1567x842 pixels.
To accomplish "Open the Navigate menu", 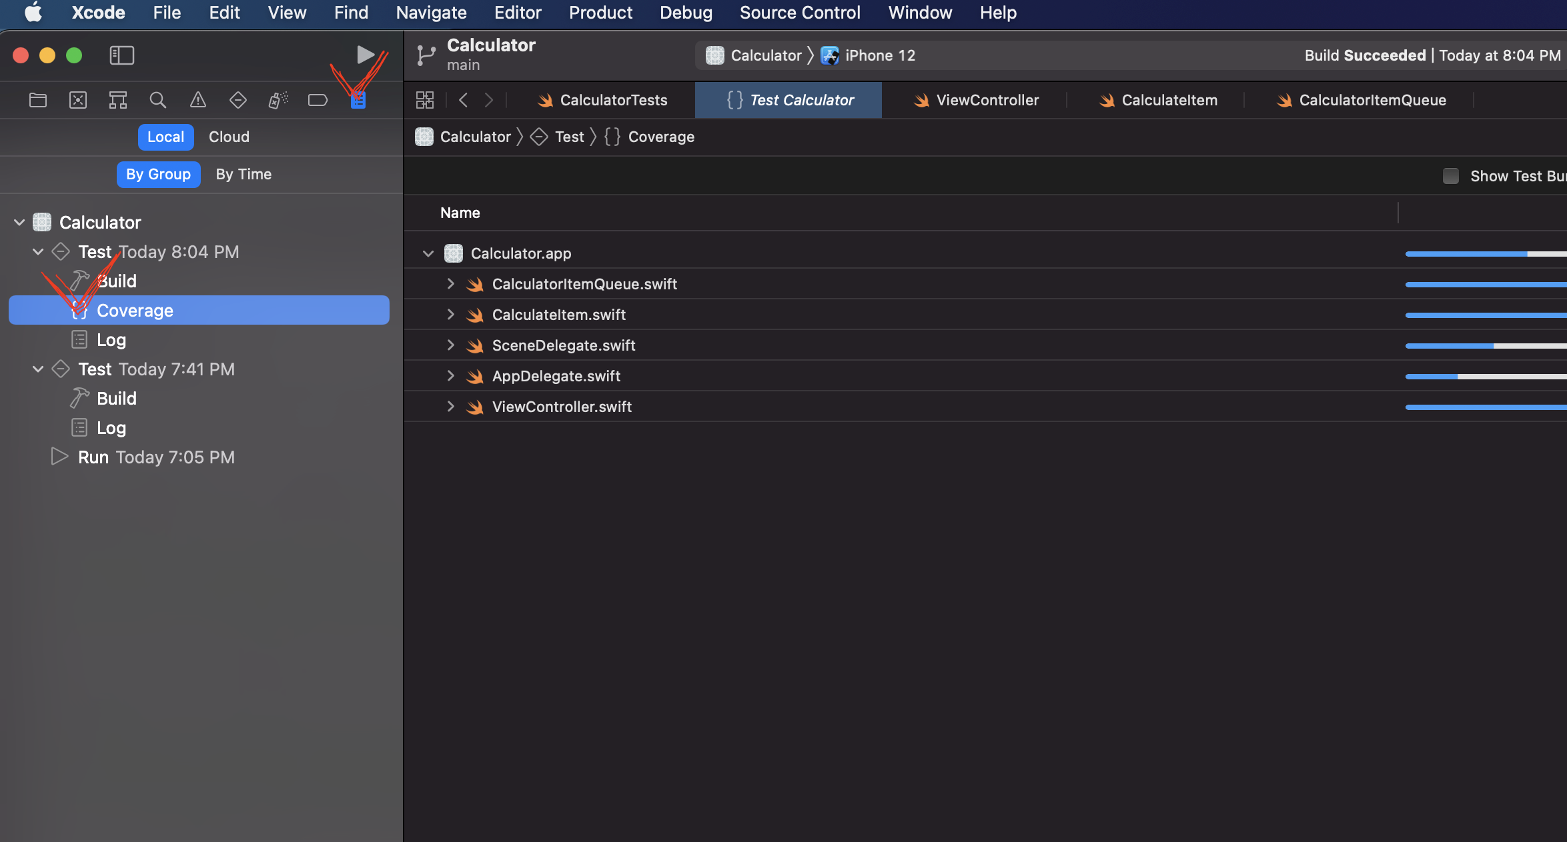I will click(431, 13).
